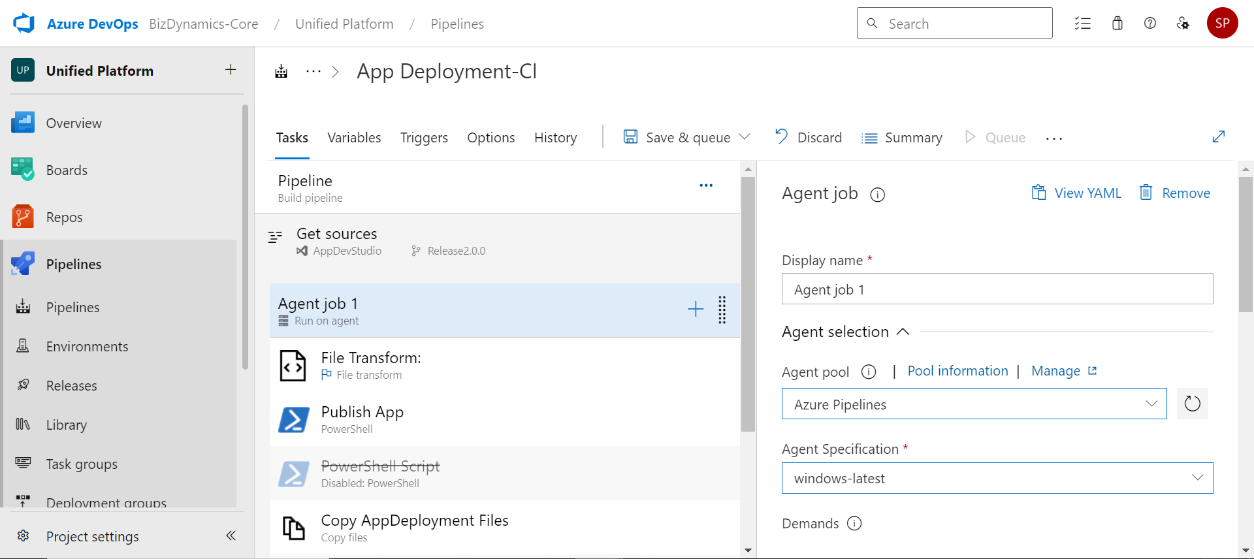Select the Agent job 1 row

click(504, 310)
